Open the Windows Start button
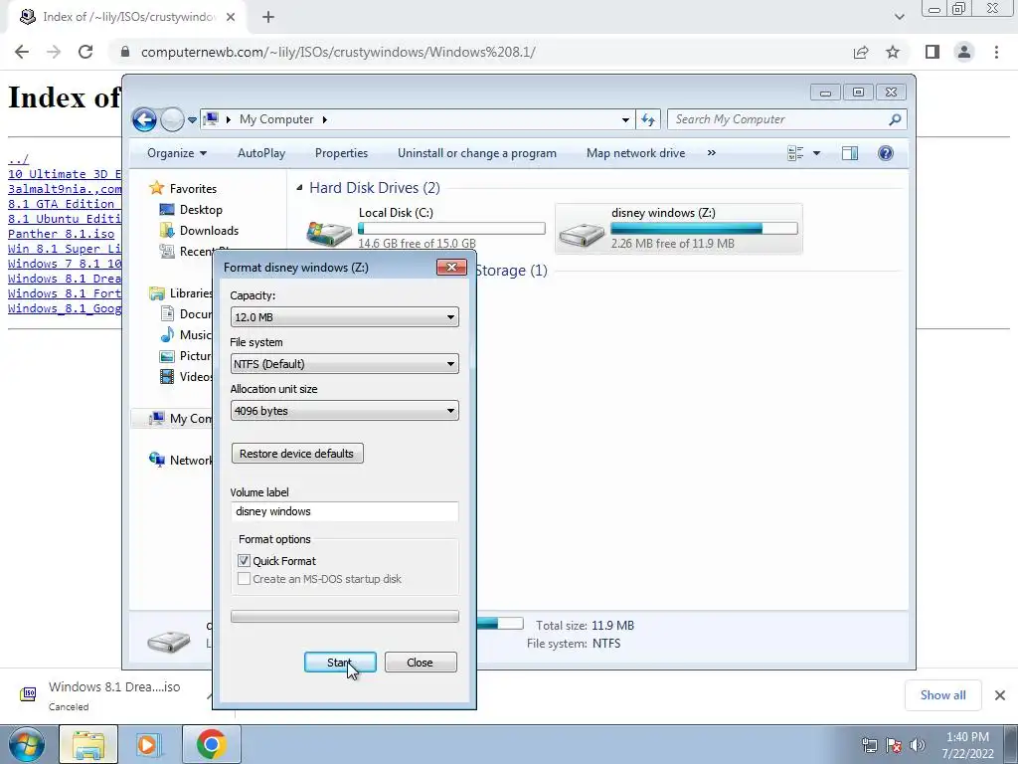This screenshot has height=764, width=1018. pyautogui.click(x=27, y=744)
